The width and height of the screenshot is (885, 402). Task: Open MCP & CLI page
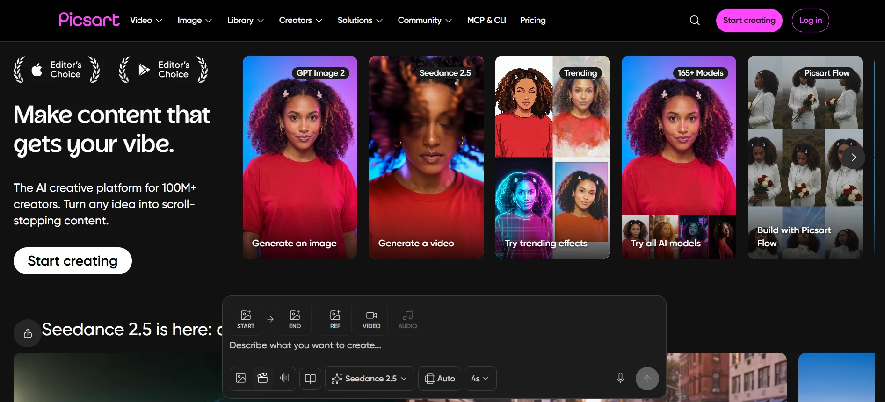click(486, 20)
